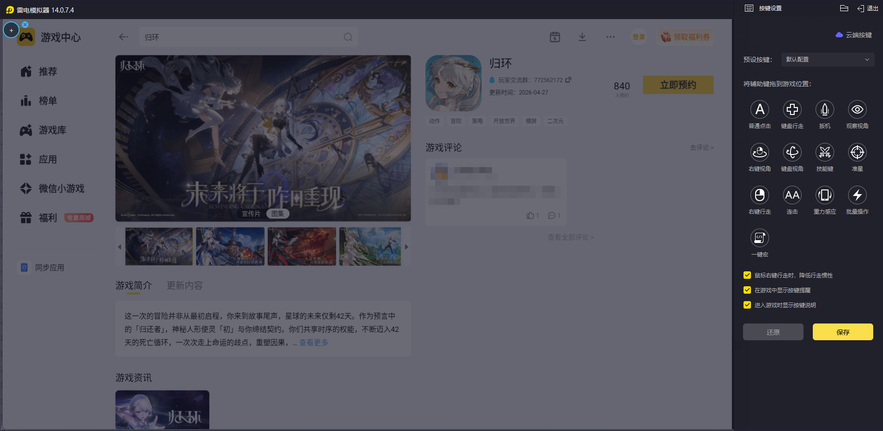The height and width of the screenshot is (431, 883).
Task: Click the 开放世界 genre tag
Action: [504, 121]
